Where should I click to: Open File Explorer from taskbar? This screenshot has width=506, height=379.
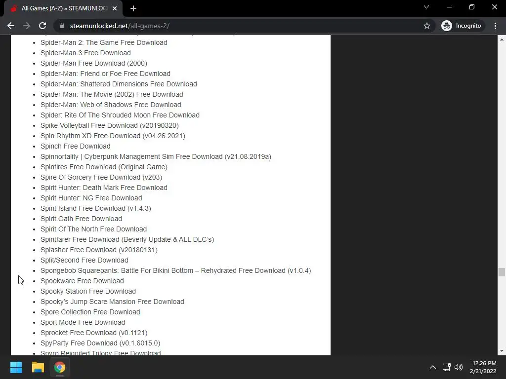click(x=38, y=367)
